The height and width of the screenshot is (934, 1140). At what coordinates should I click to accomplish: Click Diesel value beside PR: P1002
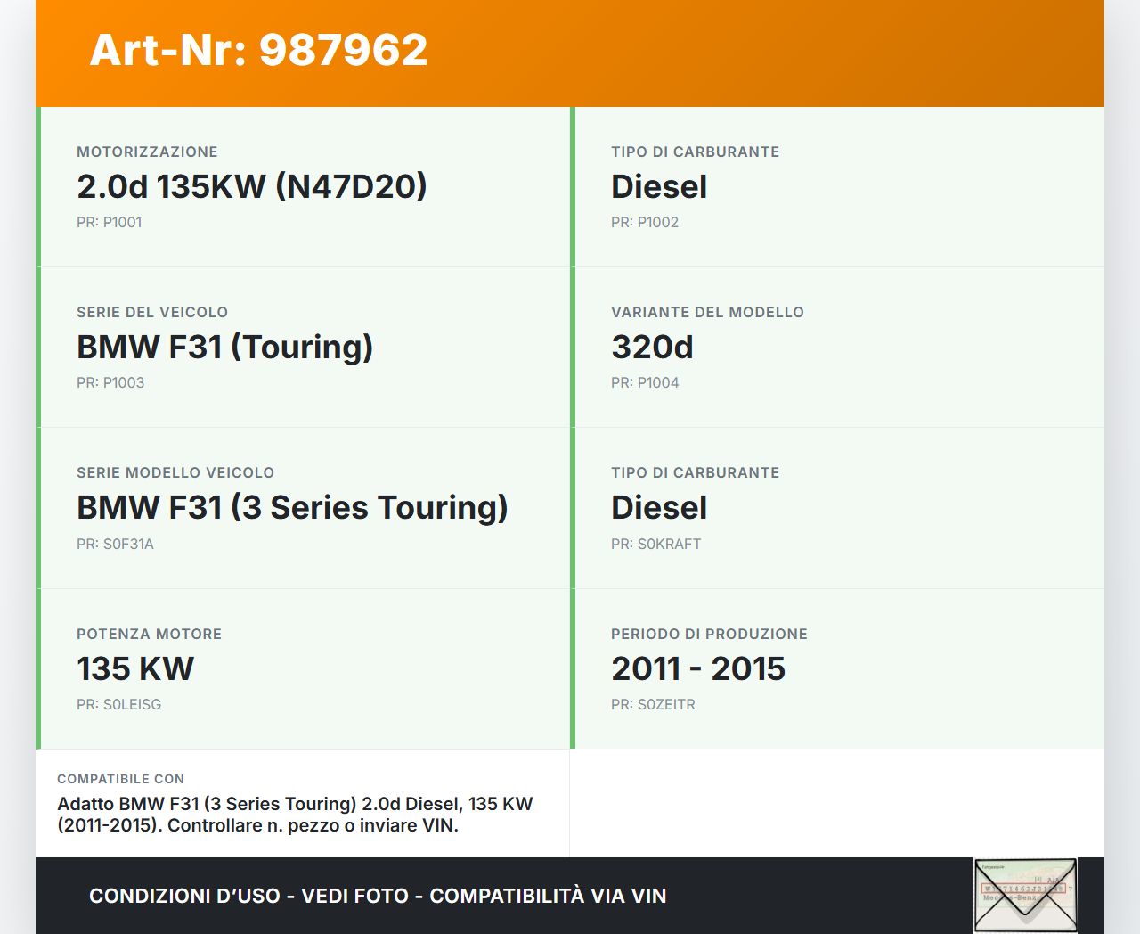659,186
